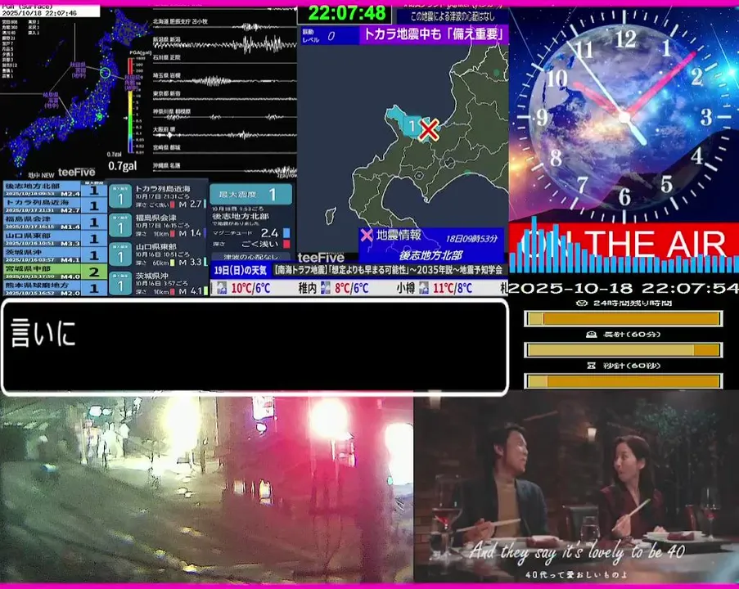The image size is (739, 589).
Task: Click the 南海トラフ地震 news ticker text
Action: (389, 271)
